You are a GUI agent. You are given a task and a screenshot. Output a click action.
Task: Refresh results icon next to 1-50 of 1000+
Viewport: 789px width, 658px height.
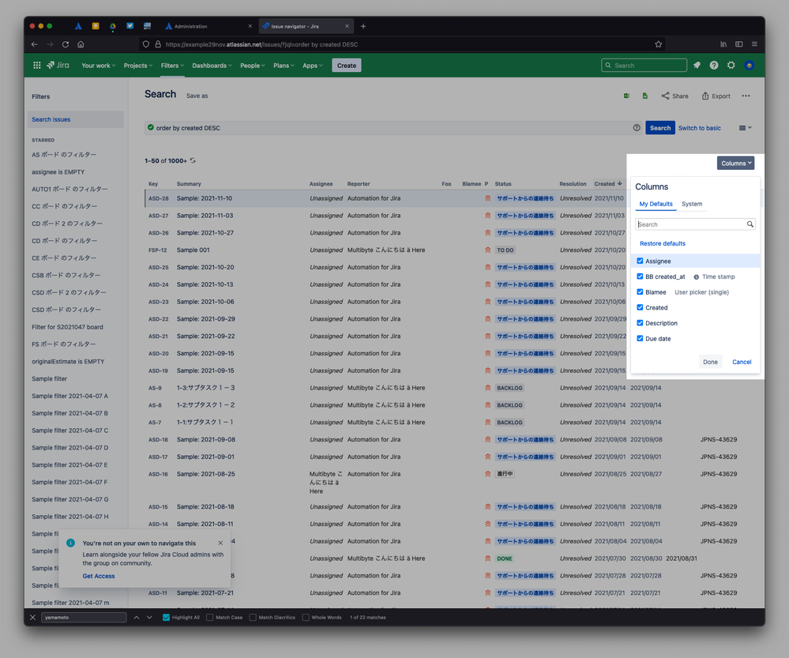click(193, 160)
